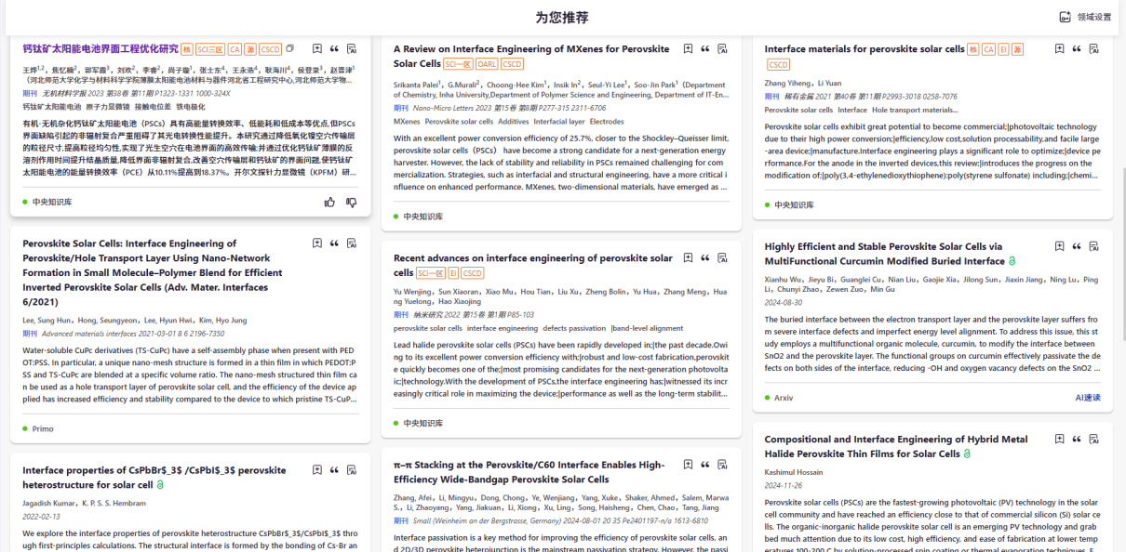This screenshot has width=1126, height=552.
Task: Open Highly Efficient and Stable Perovskite article
Action: (885, 254)
